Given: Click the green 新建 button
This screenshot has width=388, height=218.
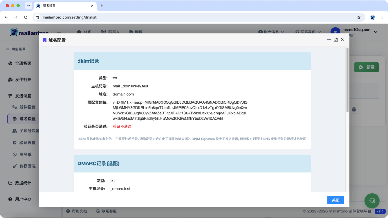Looking at the screenshot, I should coord(367,67).
